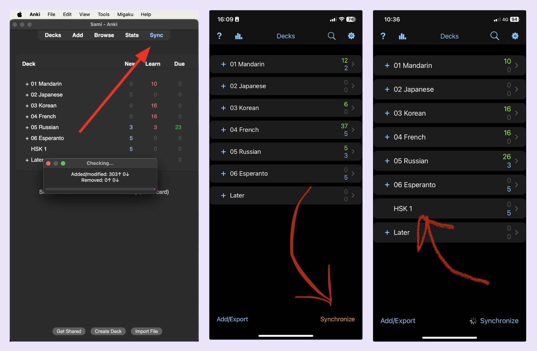Click the search magnifier on the middle Decks screen
Image resolution: width=537 pixels, height=351 pixels.
(x=331, y=36)
